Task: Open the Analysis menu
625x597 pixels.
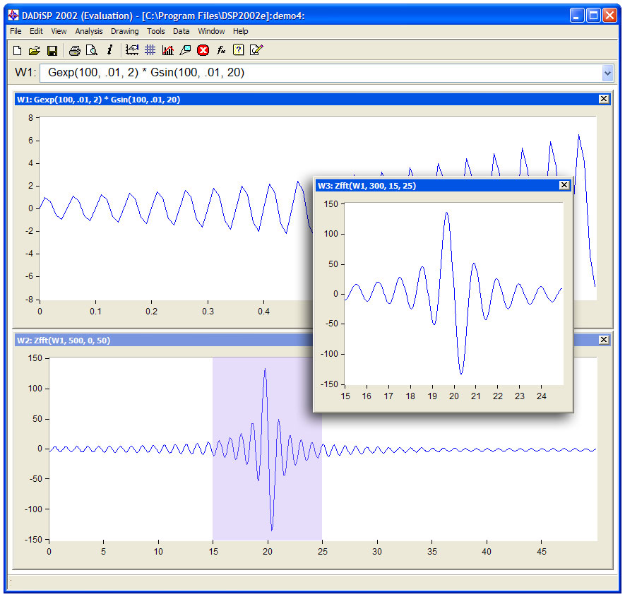Action: pyautogui.click(x=89, y=31)
